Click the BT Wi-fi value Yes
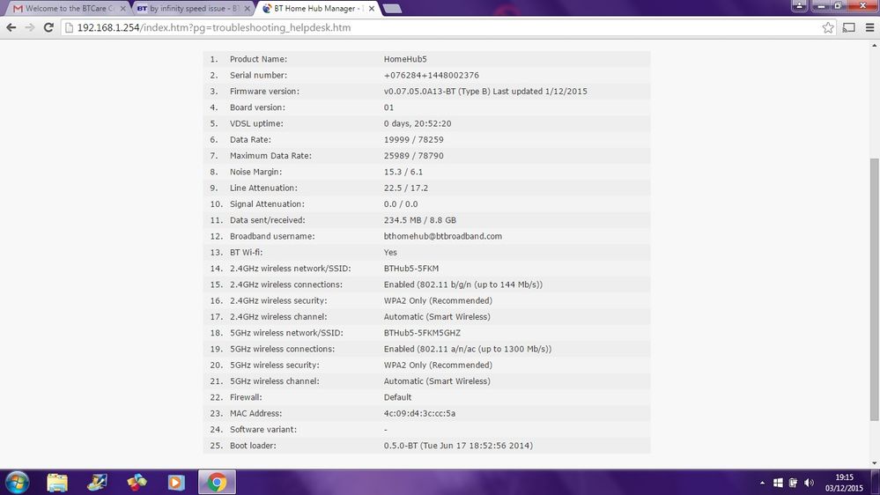Image resolution: width=880 pixels, height=495 pixels. tap(390, 253)
